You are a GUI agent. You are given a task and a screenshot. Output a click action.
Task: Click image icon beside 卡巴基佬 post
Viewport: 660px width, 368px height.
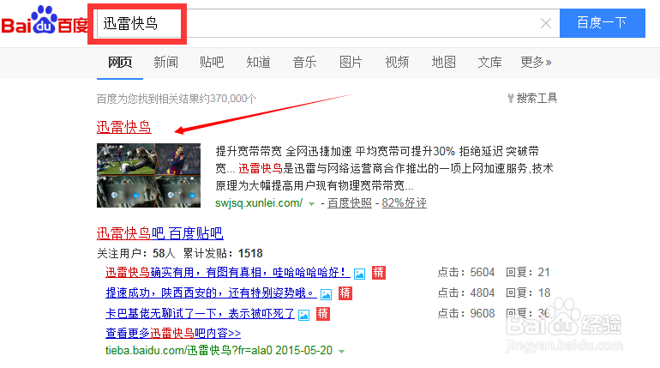pos(304,315)
